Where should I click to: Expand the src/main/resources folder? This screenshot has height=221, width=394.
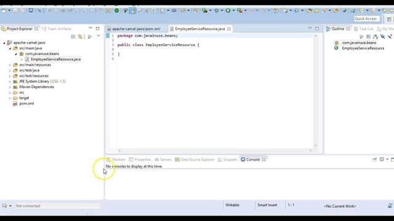click(10, 65)
